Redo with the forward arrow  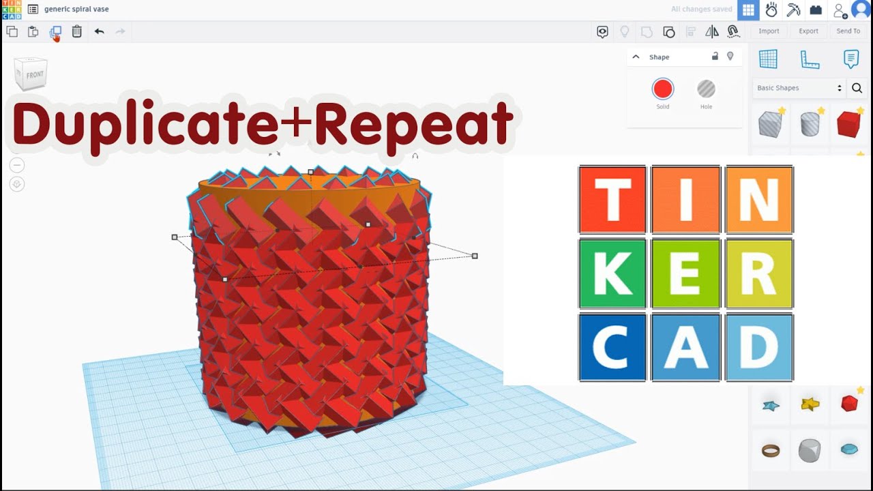pos(120,31)
